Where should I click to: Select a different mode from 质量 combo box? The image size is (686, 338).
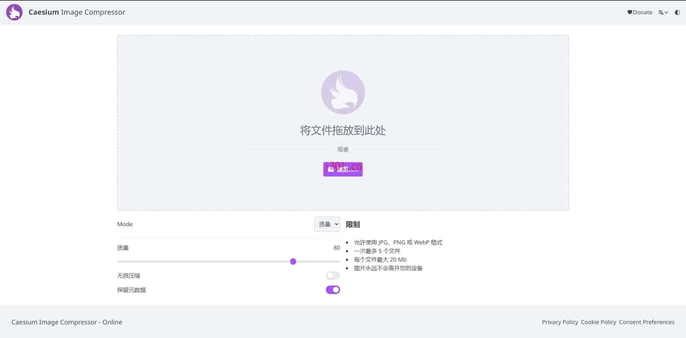pos(327,224)
